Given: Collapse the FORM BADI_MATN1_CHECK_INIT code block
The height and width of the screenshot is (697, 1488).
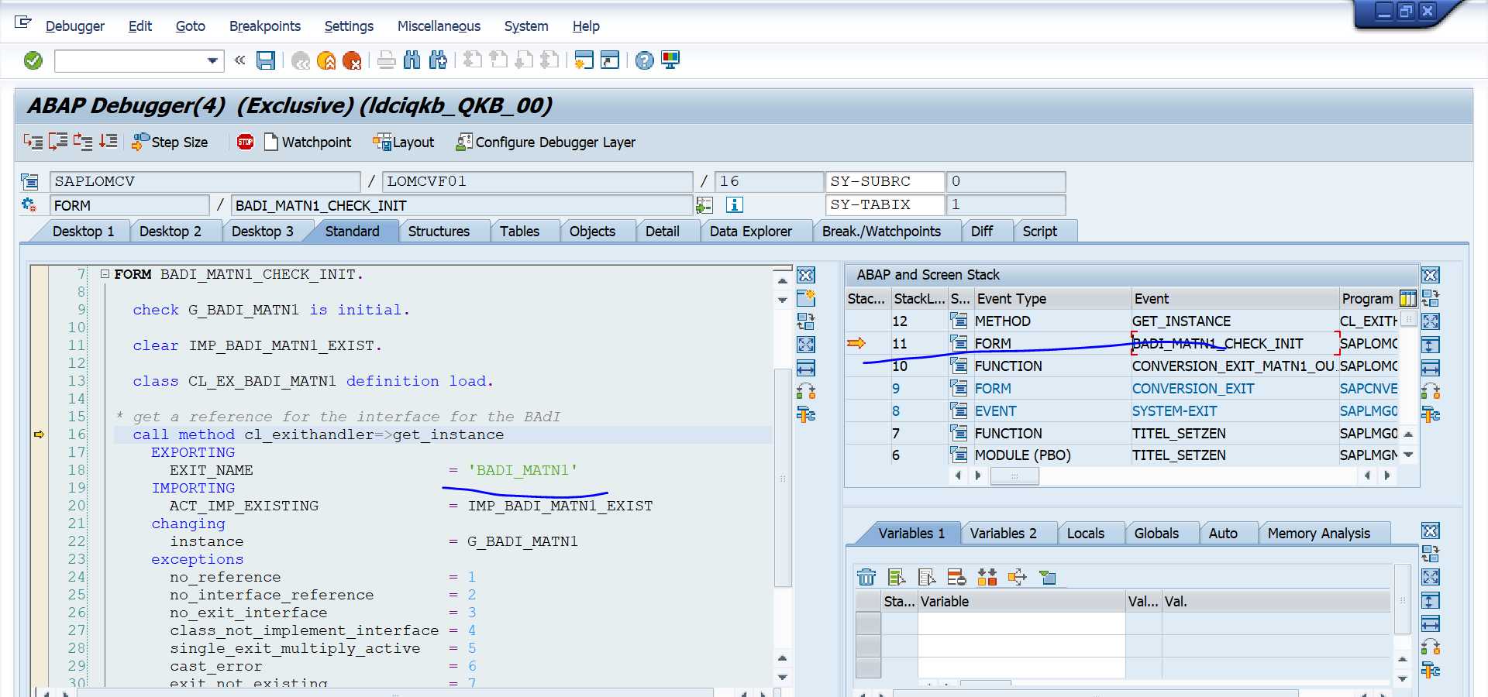Looking at the screenshot, I should pos(105,274).
